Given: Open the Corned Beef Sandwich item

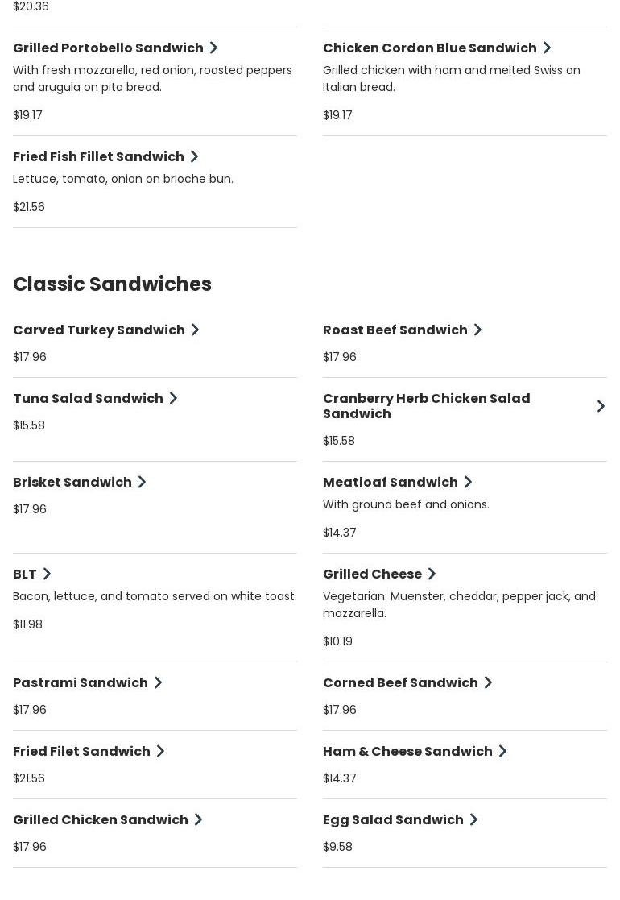Looking at the screenshot, I should tap(400, 683).
